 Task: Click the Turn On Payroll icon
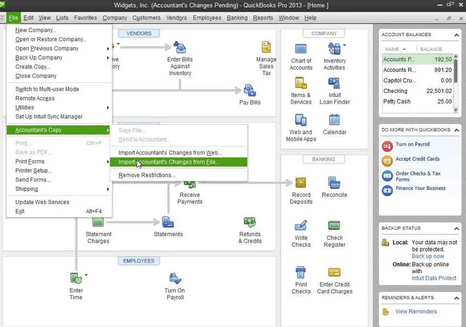click(x=175, y=278)
